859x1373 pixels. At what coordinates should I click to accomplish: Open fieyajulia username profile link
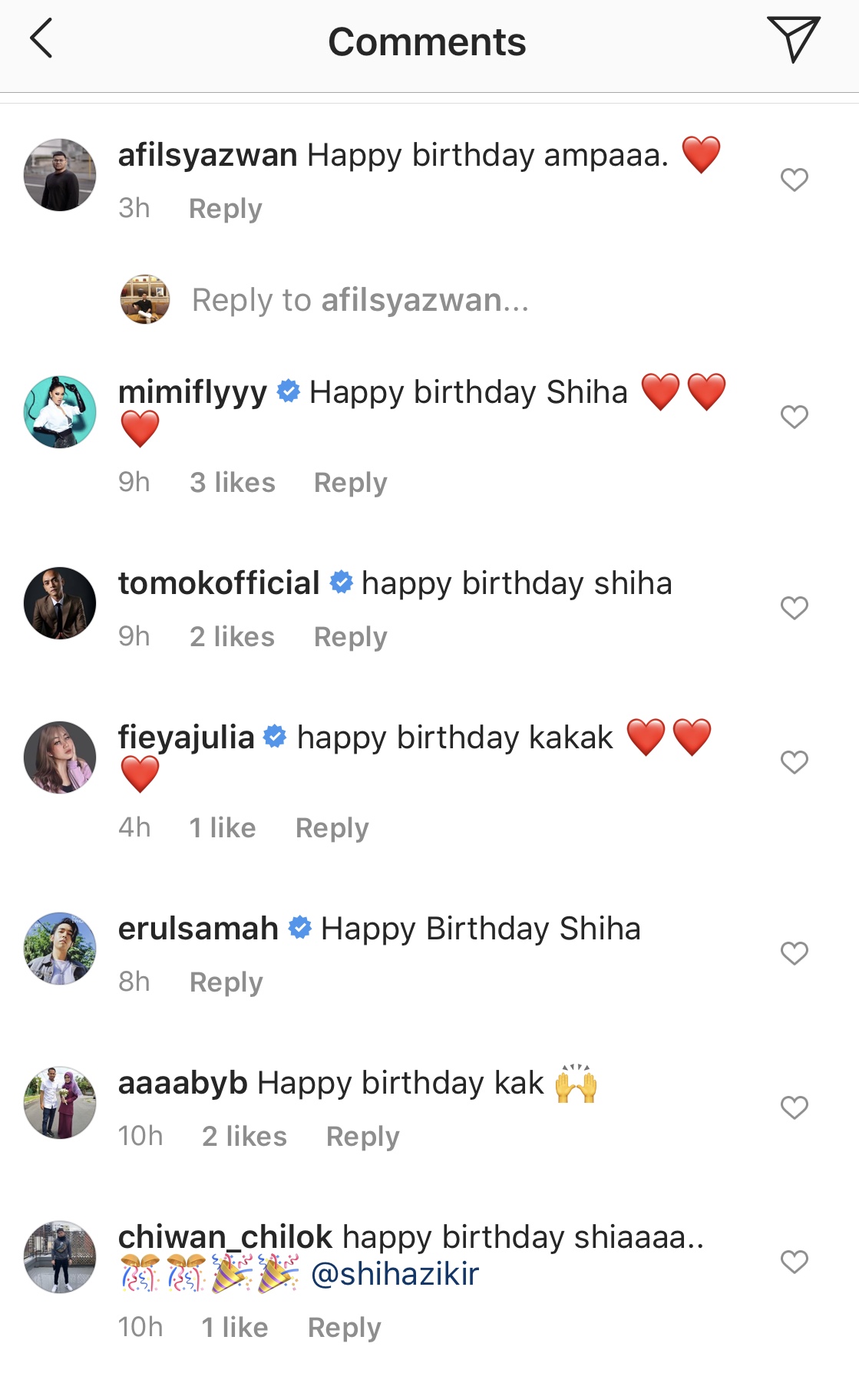pyautogui.click(x=186, y=738)
